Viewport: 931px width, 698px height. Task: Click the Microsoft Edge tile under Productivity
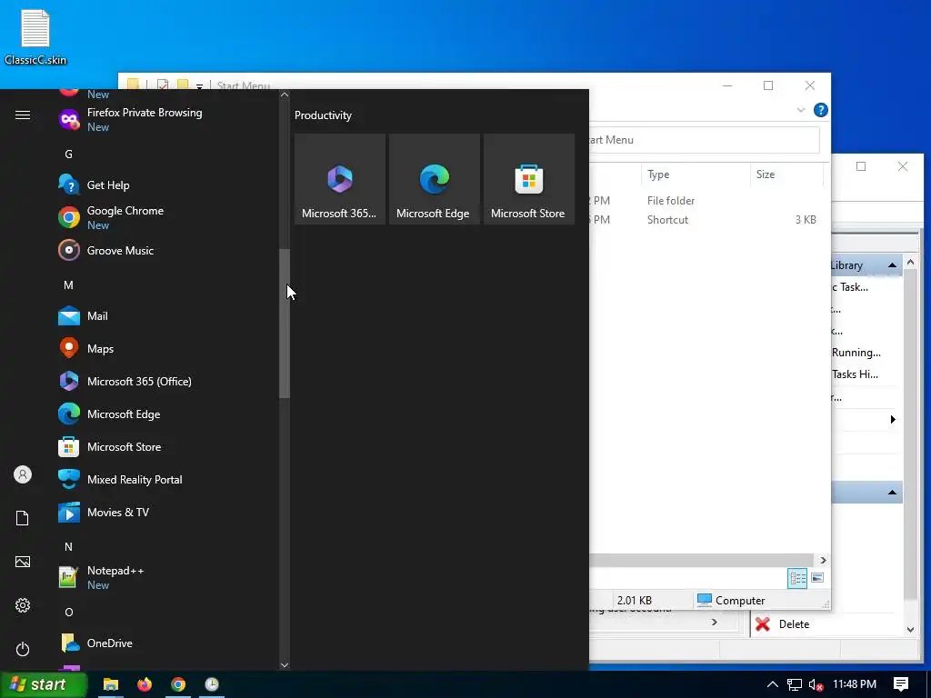point(434,179)
